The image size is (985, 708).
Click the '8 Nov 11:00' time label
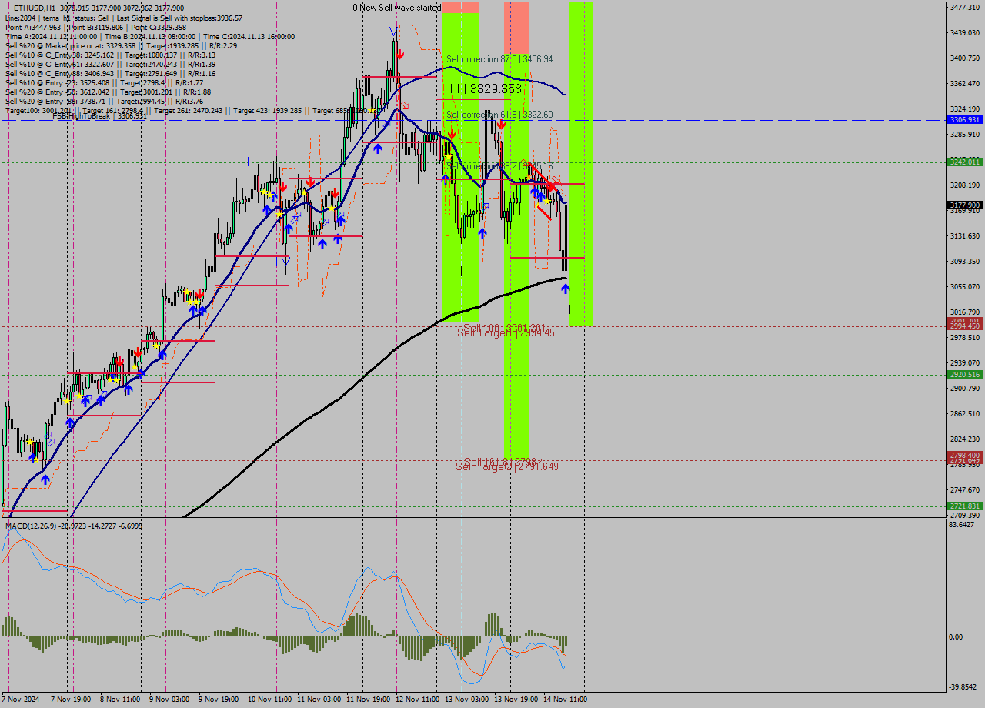click(119, 700)
